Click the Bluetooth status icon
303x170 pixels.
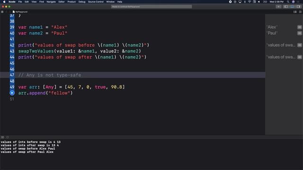(245, 2)
